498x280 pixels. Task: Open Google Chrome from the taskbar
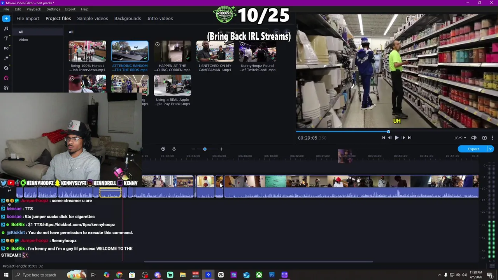(119, 275)
